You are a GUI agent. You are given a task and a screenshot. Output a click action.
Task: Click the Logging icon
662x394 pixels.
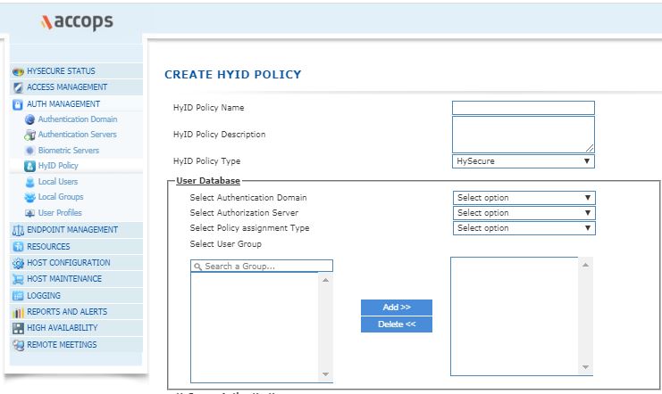(x=18, y=295)
